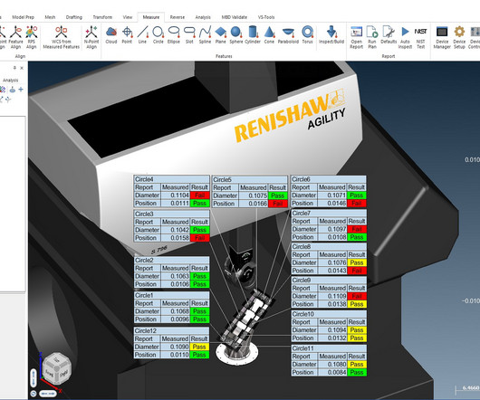Image resolution: width=480 pixels, height=400 pixels.
Task: Click Circle9 Diameter value 0.1109
Action: (332, 296)
